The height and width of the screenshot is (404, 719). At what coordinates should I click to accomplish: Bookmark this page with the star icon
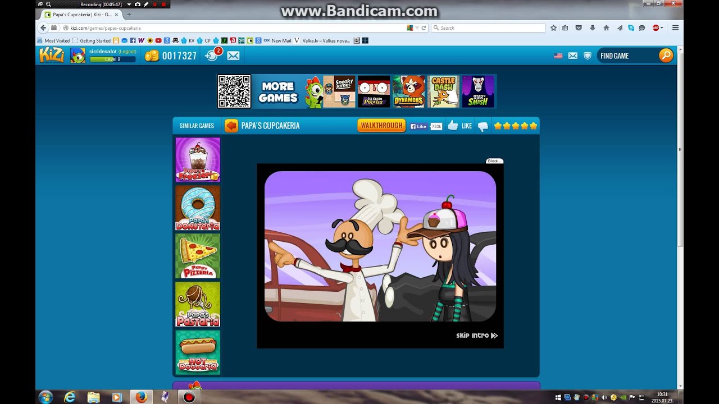pyautogui.click(x=553, y=27)
